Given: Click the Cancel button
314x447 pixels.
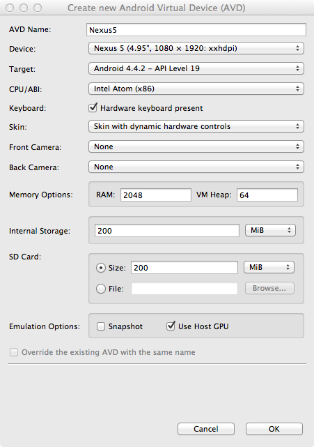Looking at the screenshot, I should click(x=206, y=429).
